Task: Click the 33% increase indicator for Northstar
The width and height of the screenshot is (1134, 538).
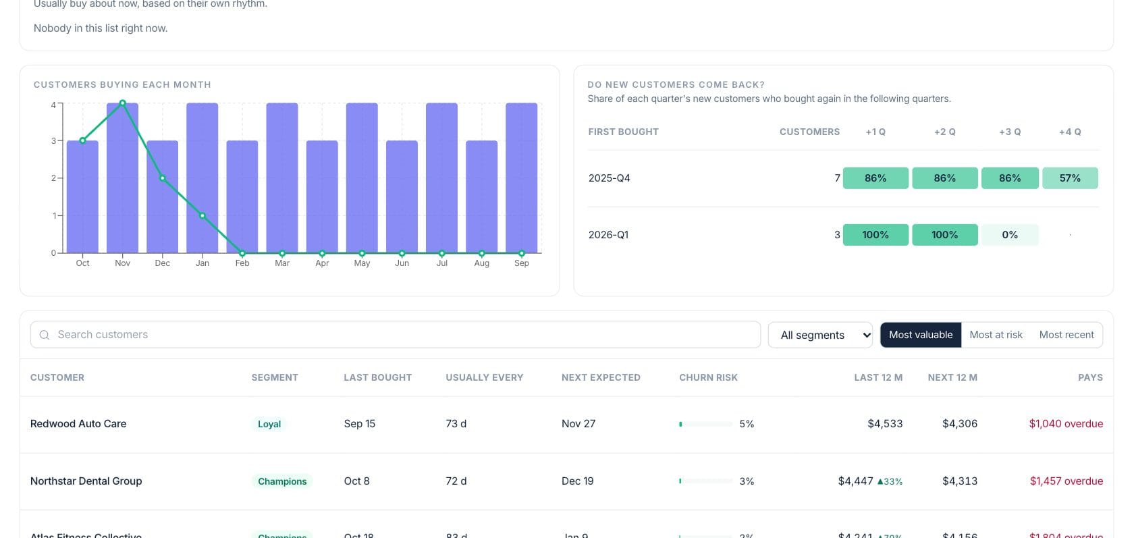Action: [890, 482]
